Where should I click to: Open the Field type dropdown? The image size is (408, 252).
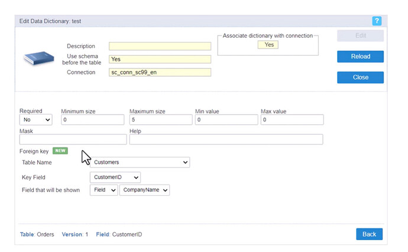pyautogui.click(x=103, y=190)
